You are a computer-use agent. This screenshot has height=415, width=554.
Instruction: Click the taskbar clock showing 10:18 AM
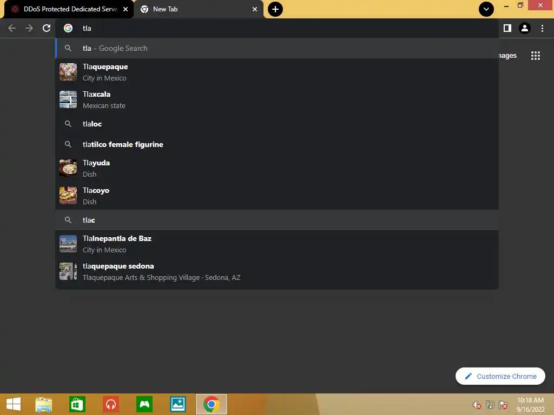coord(530,404)
